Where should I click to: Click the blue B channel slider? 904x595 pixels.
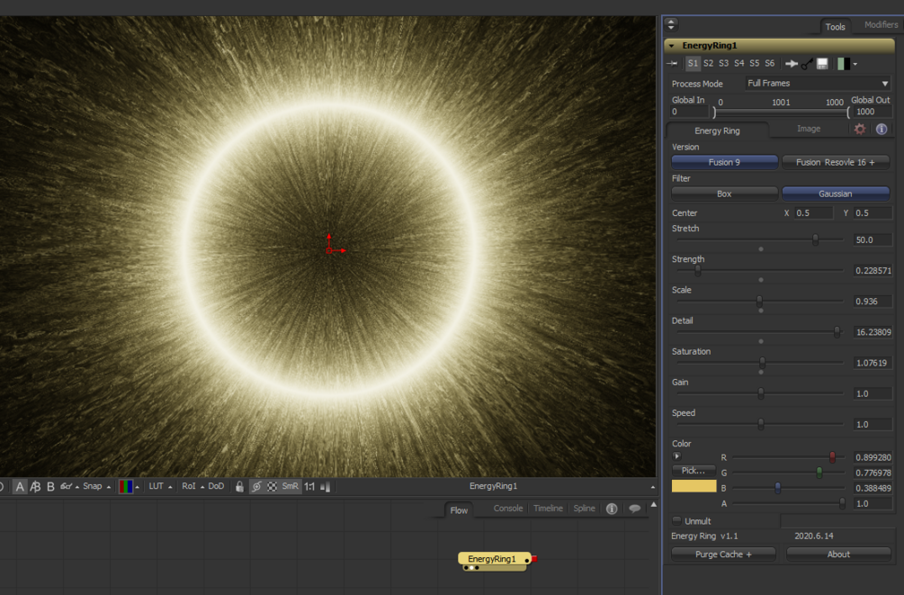pyautogui.click(x=778, y=488)
